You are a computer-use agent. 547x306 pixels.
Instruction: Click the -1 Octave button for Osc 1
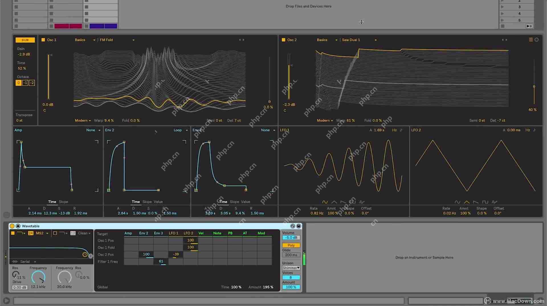[x=25, y=83]
